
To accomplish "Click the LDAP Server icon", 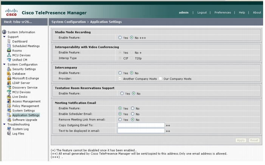I will (9, 82).
